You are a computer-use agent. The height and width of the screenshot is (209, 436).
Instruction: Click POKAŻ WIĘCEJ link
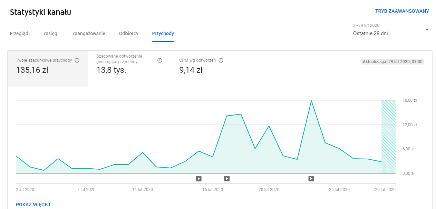pyautogui.click(x=33, y=205)
